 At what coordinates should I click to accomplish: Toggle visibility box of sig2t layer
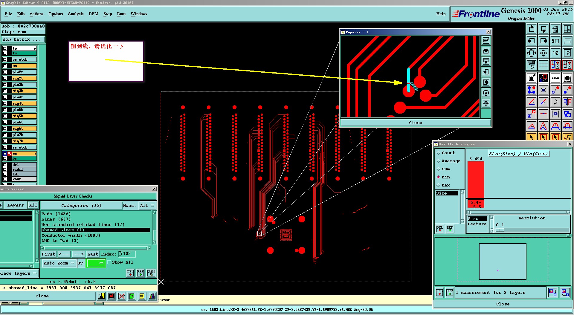click(x=5, y=78)
